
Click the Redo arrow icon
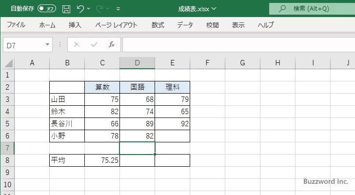[100, 9]
